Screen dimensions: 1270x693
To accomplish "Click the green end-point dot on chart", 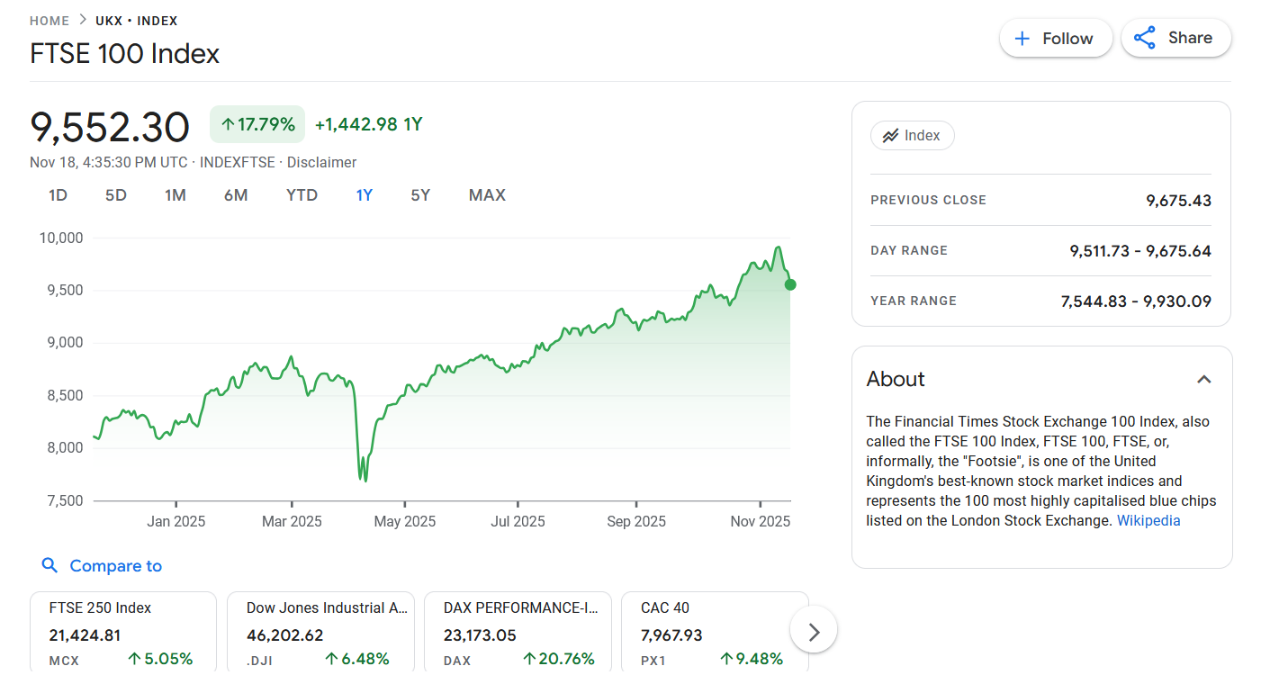I will click(790, 284).
